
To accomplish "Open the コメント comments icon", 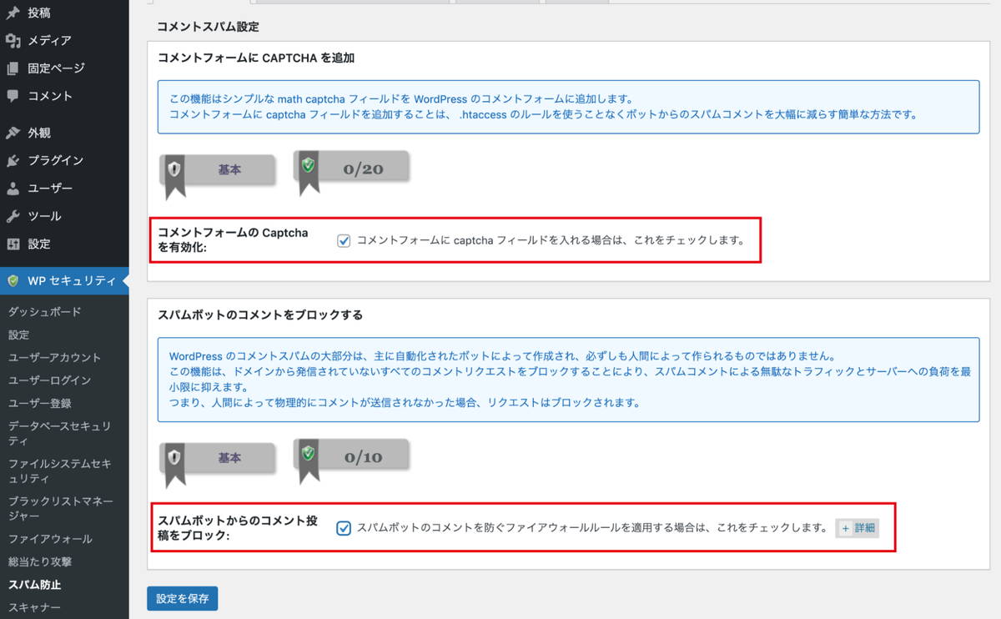I will pos(12,95).
